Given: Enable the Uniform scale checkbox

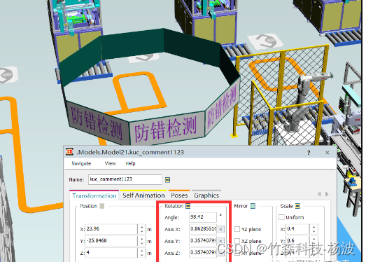Looking at the screenshot, I should (x=281, y=217).
